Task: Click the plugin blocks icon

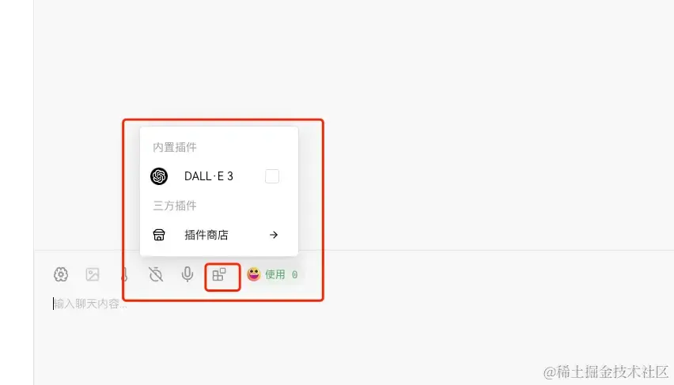Action: click(219, 274)
